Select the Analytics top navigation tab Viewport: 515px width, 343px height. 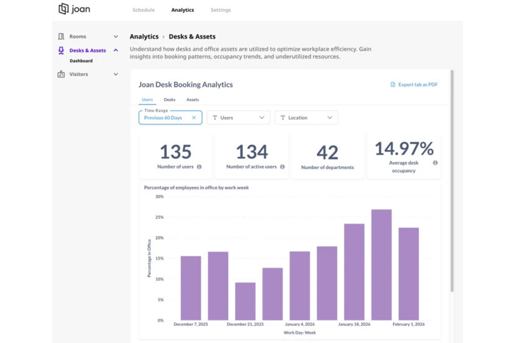click(x=183, y=10)
